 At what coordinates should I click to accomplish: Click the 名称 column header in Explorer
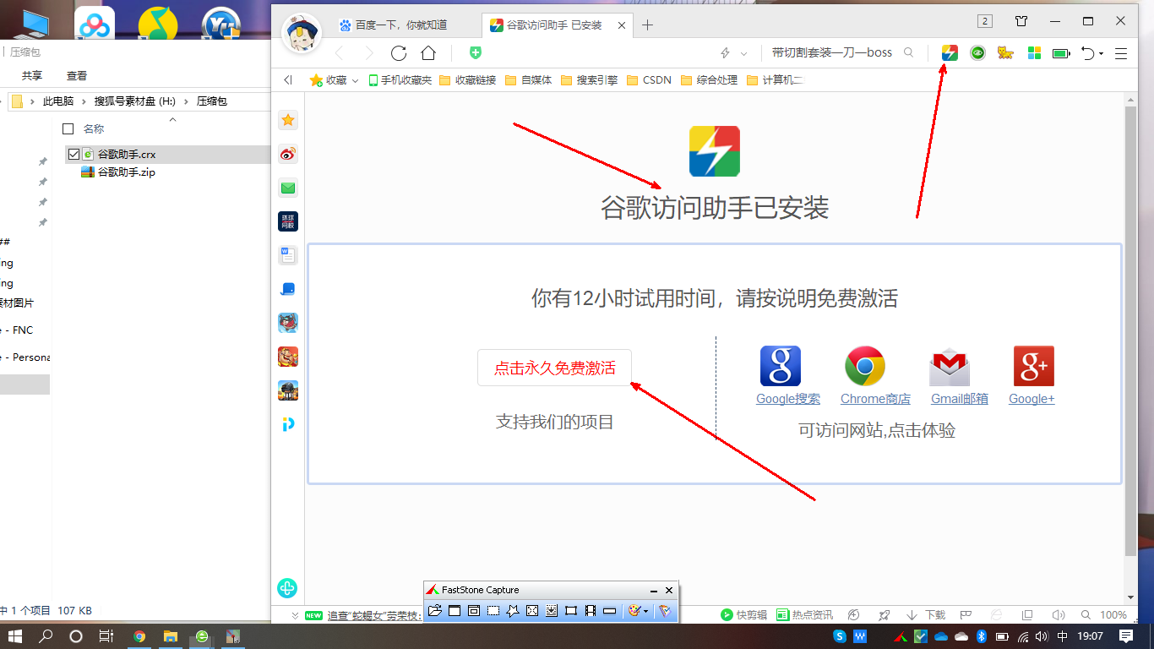click(94, 128)
